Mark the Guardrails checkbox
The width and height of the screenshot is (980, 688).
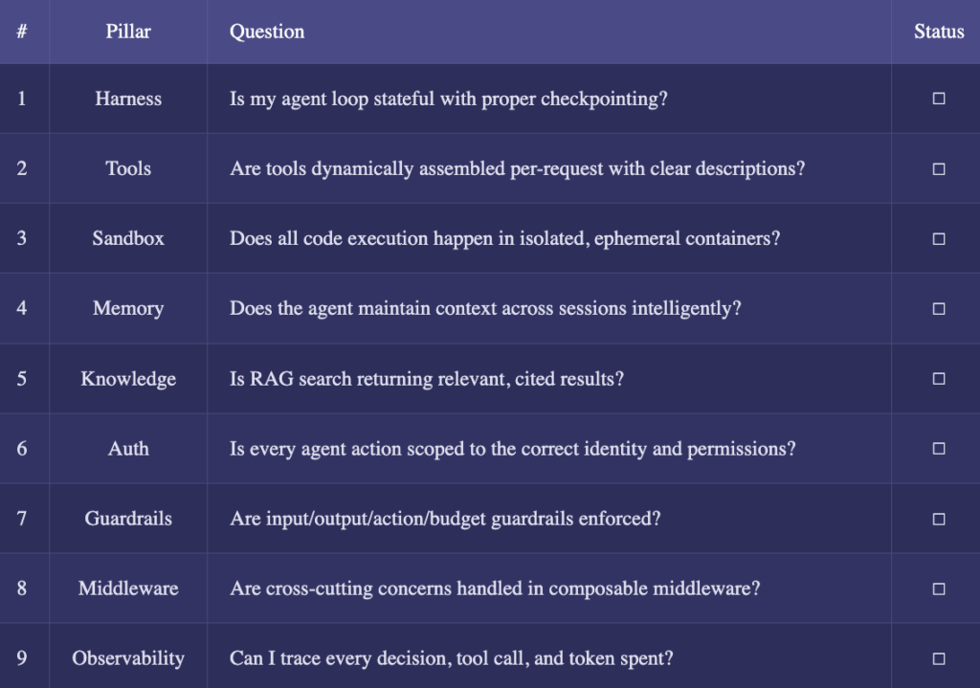coord(939,519)
